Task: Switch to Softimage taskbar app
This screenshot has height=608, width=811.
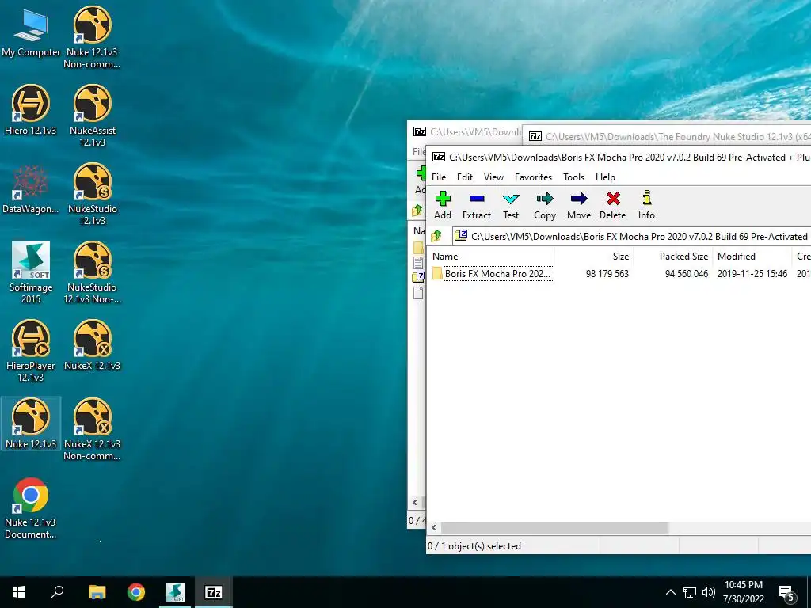Action: click(175, 592)
